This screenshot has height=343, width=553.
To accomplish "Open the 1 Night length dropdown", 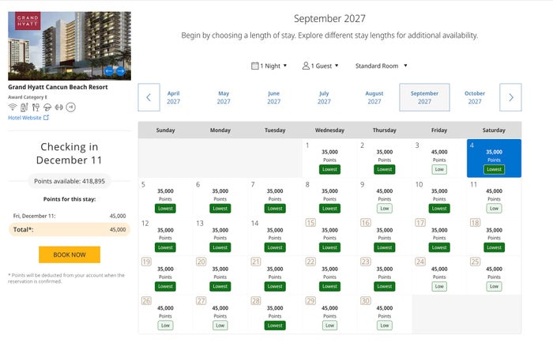I will click(x=269, y=66).
